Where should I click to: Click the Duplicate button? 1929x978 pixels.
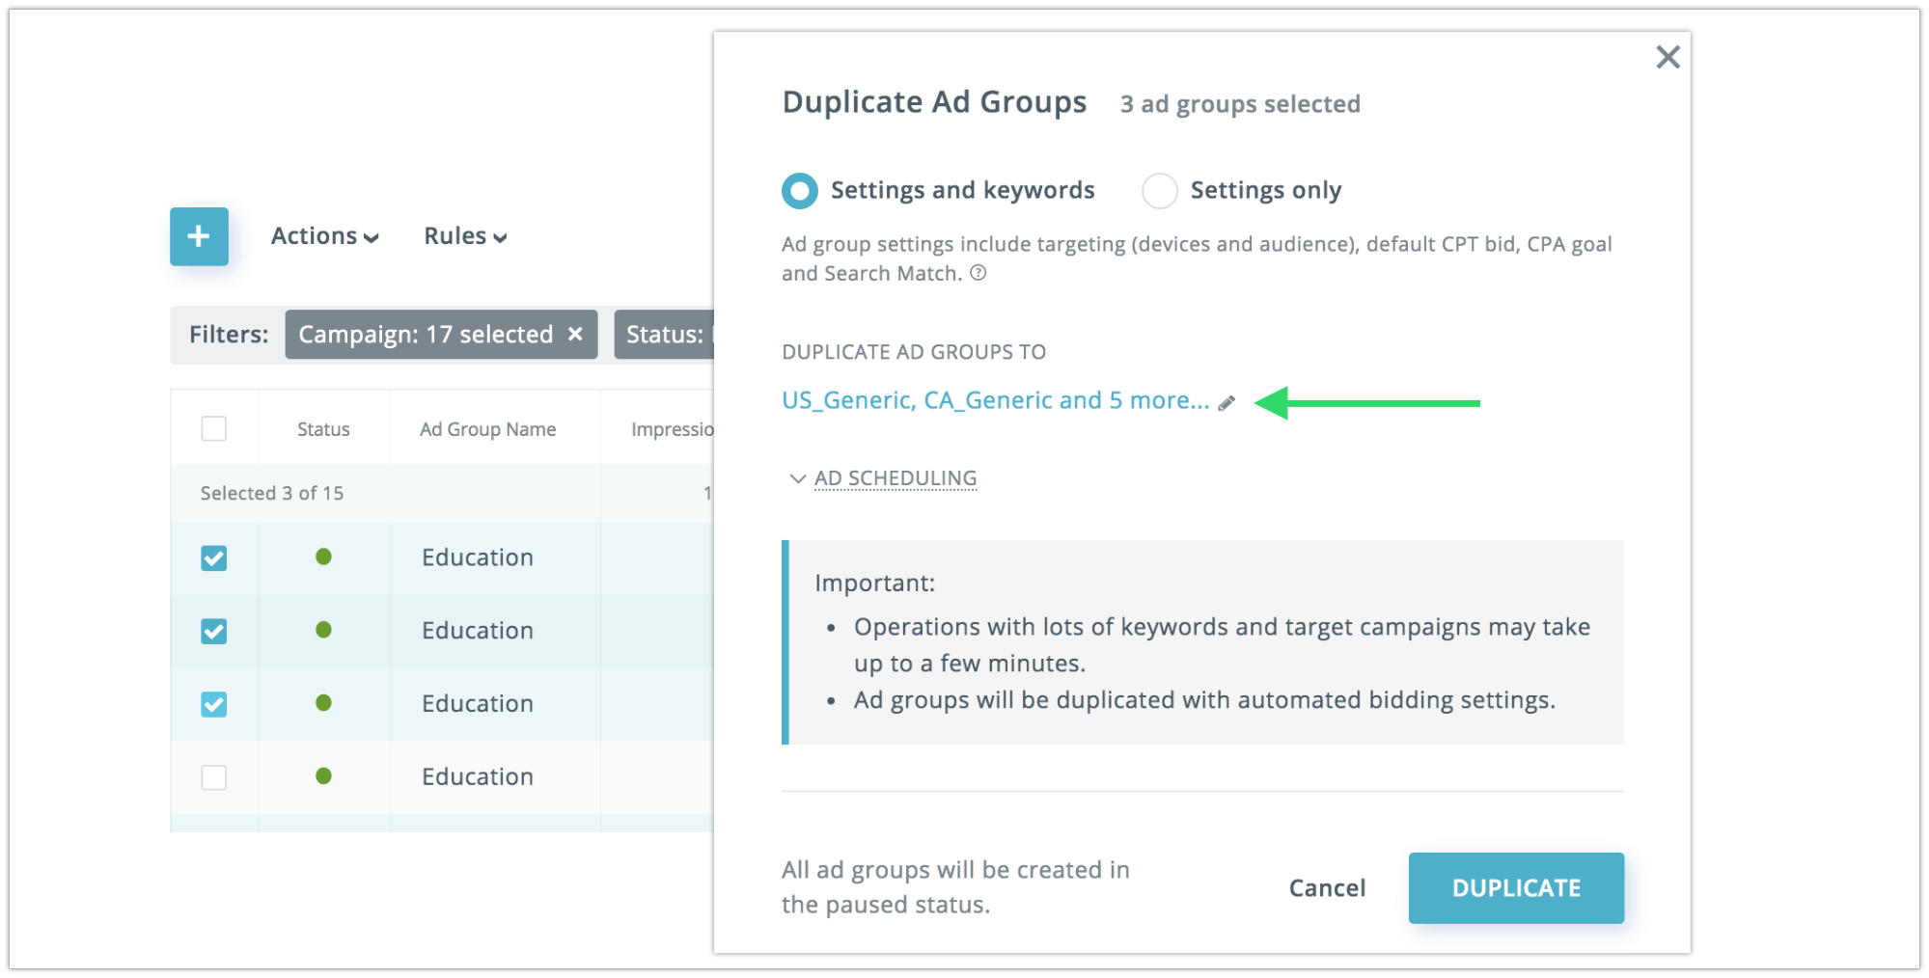(x=1515, y=887)
